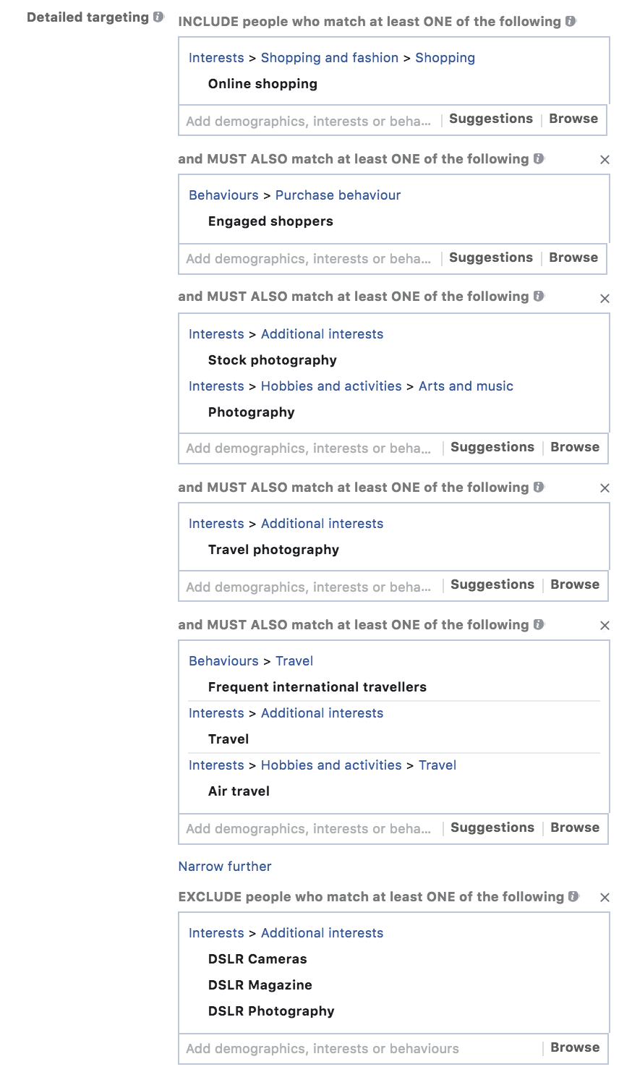The image size is (632, 1072).
Task: Click the Shopping and fashion breadcrumb link
Action: click(x=330, y=57)
